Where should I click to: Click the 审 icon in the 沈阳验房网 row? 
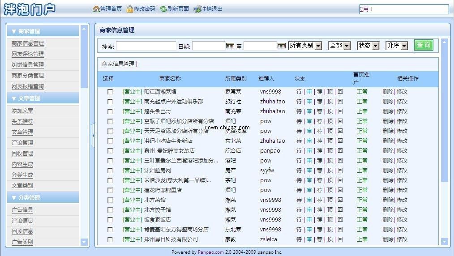click(309, 171)
